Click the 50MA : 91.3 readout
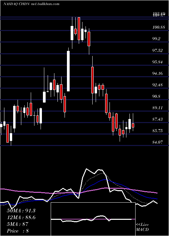Screen dimensions: 169x236 [21, 211]
